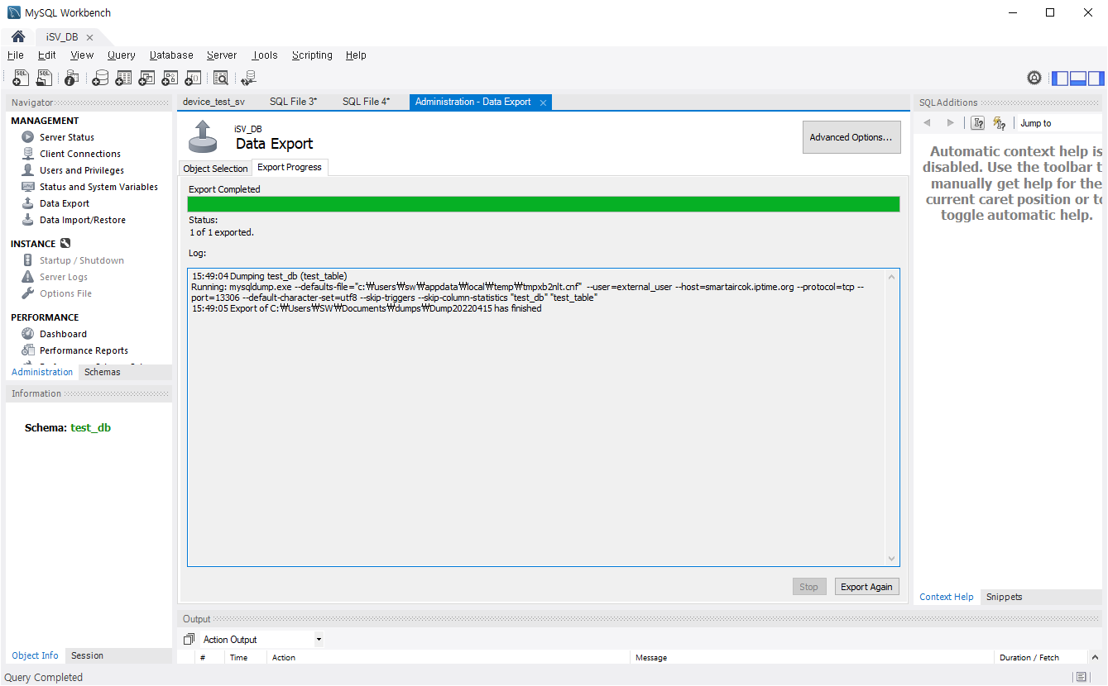The image size is (1108, 686).
Task: Switch to the Context Help tab
Action: (947, 597)
